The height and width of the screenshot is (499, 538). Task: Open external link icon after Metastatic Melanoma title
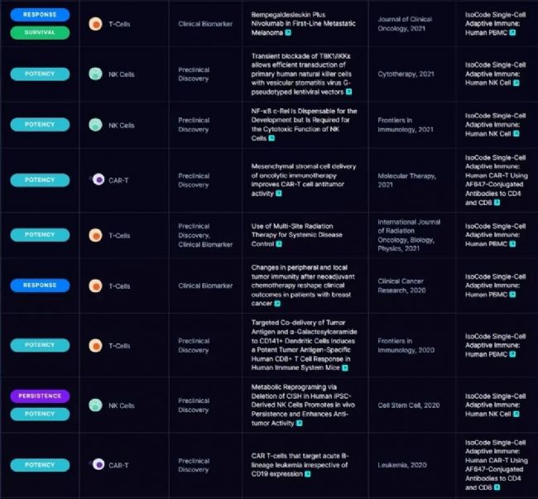tap(290, 32)
